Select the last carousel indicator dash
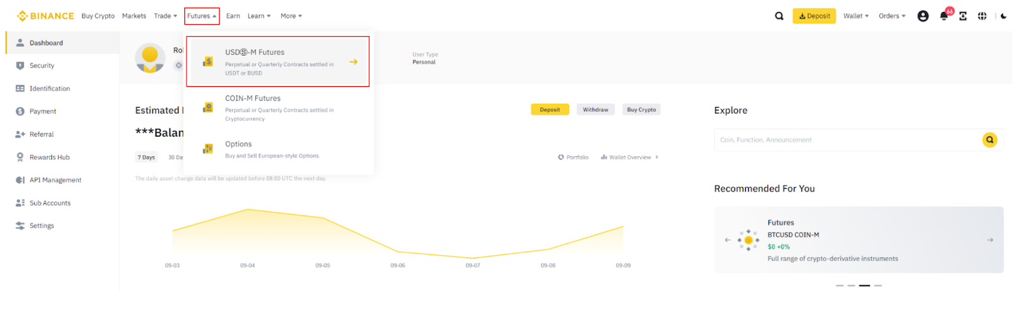Image resolution: width=1013 pixels, height=329 pixels. [878, 285]
